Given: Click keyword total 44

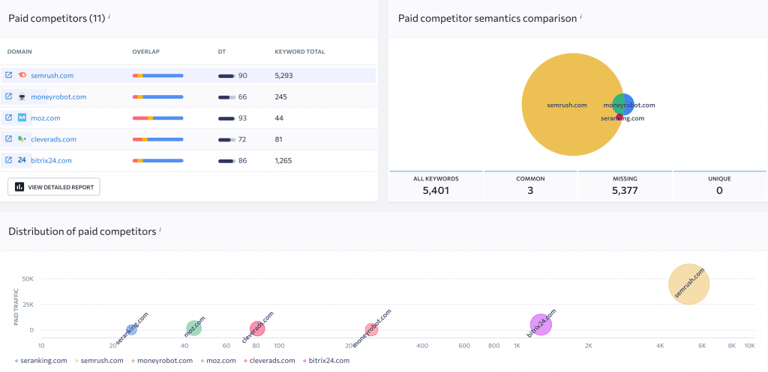Looking at the screenshot, I should [279, 118].
